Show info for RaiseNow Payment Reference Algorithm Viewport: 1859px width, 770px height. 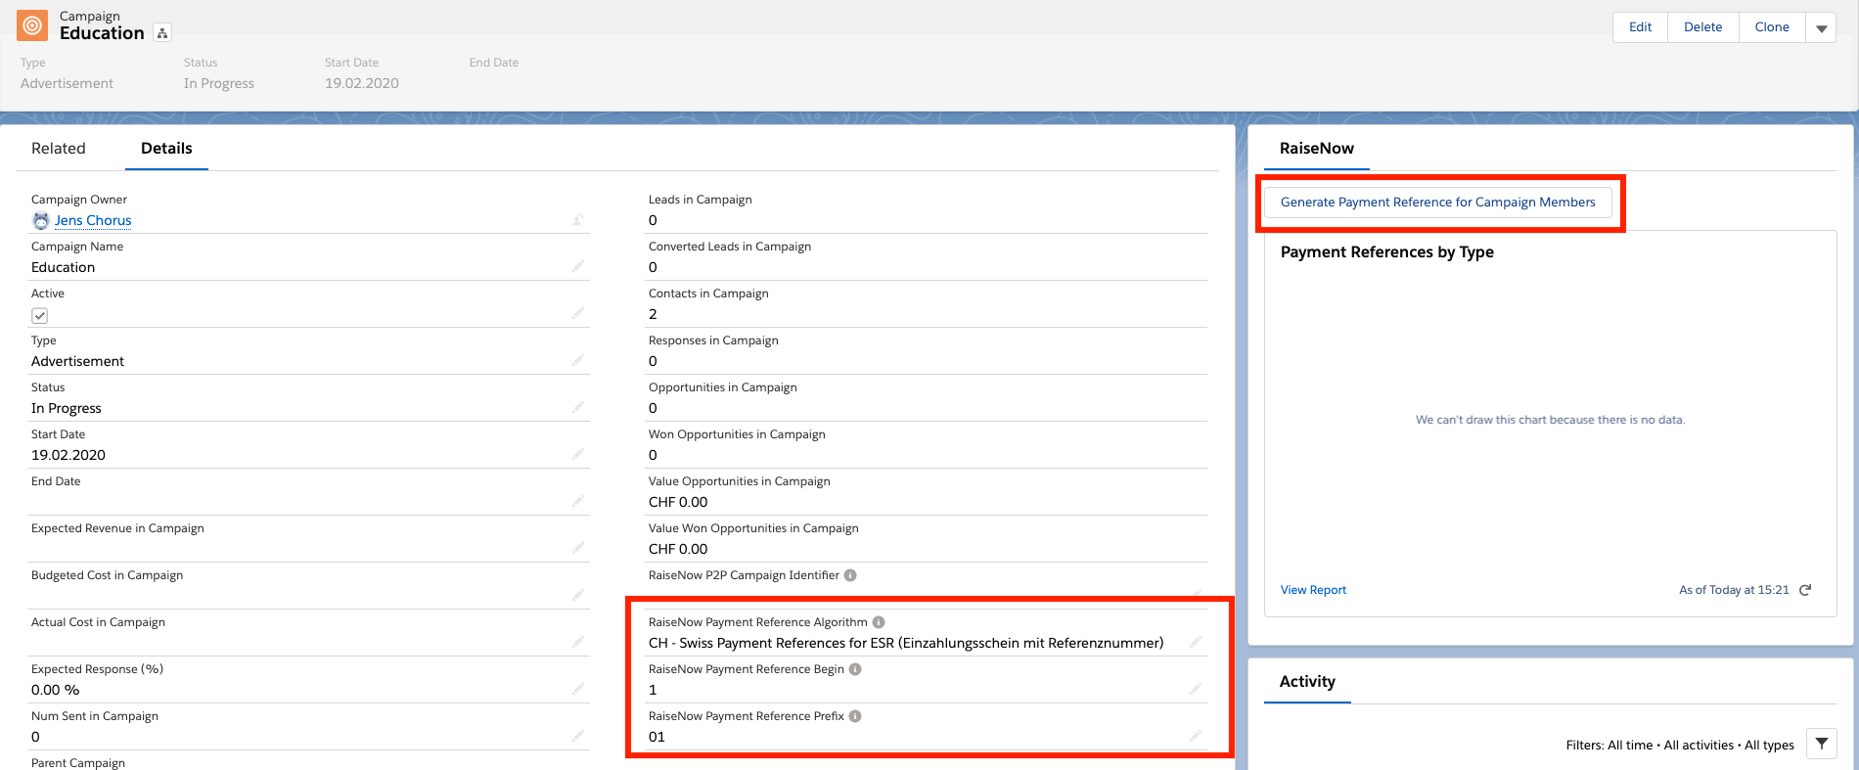[x=879, y=622]
